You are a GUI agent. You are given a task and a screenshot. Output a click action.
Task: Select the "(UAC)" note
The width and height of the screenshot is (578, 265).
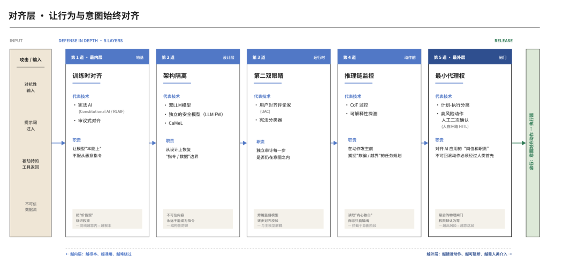(x=265, y=111)
